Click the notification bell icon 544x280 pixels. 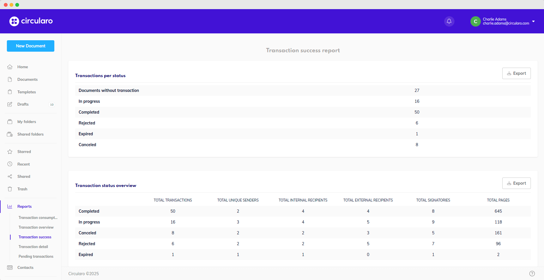click(x=449, y=21)
